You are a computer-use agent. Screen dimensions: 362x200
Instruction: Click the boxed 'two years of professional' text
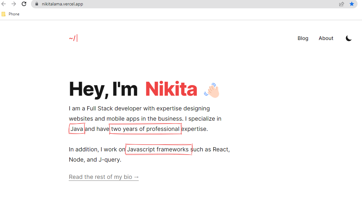[145, 129]
